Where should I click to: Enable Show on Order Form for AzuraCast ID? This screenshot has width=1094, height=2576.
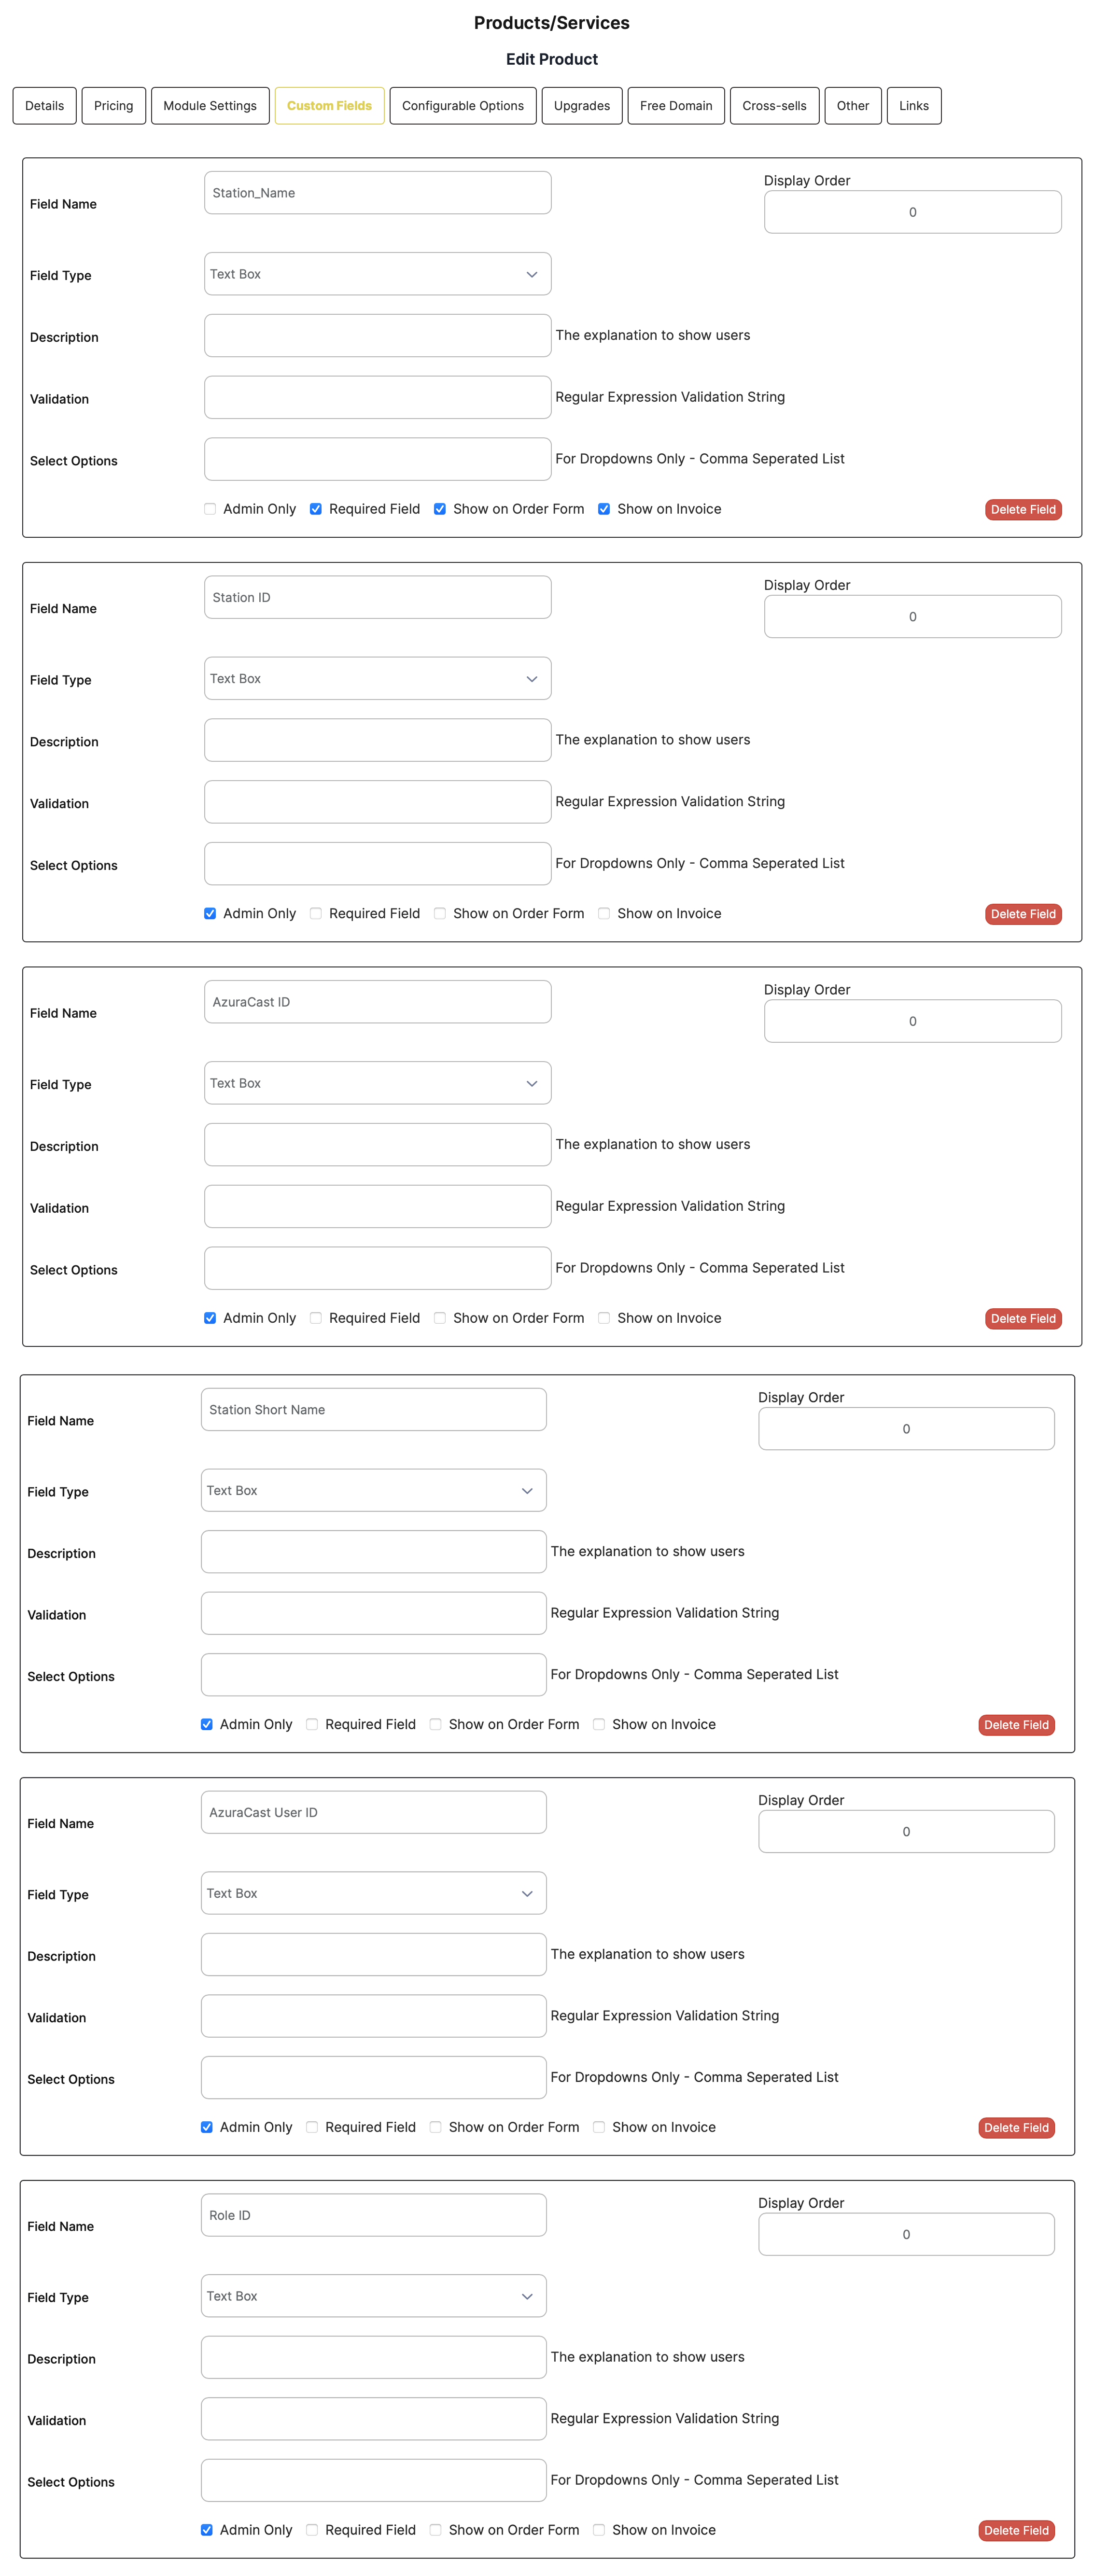pyautogui.click(x=440, y=1318)
